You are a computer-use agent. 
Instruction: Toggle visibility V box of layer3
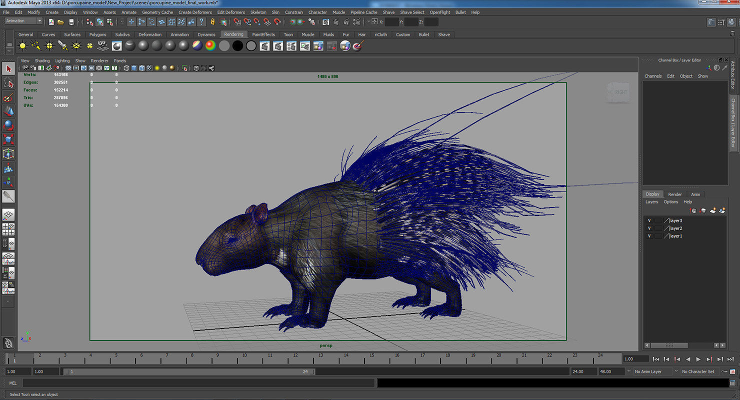click(x=649, y=220)
